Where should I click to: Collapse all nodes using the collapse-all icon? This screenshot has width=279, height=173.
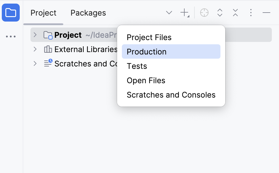tap(235, 13)
